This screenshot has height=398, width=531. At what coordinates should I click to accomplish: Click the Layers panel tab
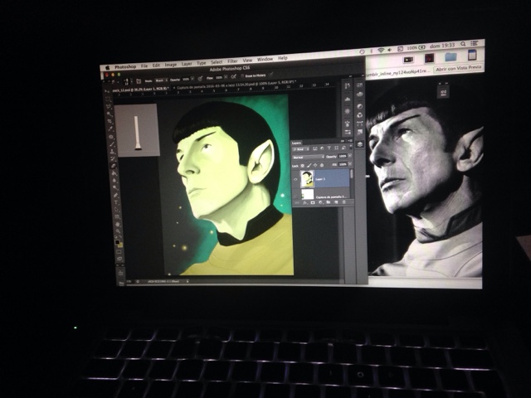(x=296, y=143)
